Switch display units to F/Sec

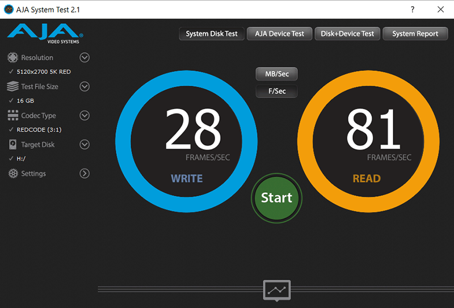(x=277, y=91)
